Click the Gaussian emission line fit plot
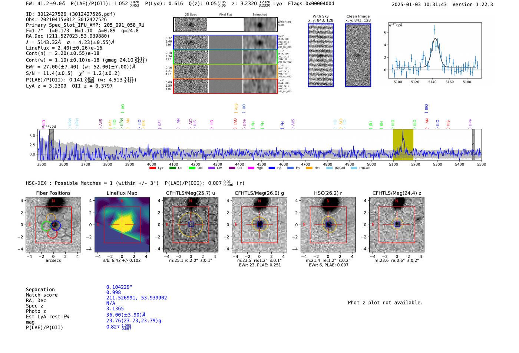 click(435, 50)
